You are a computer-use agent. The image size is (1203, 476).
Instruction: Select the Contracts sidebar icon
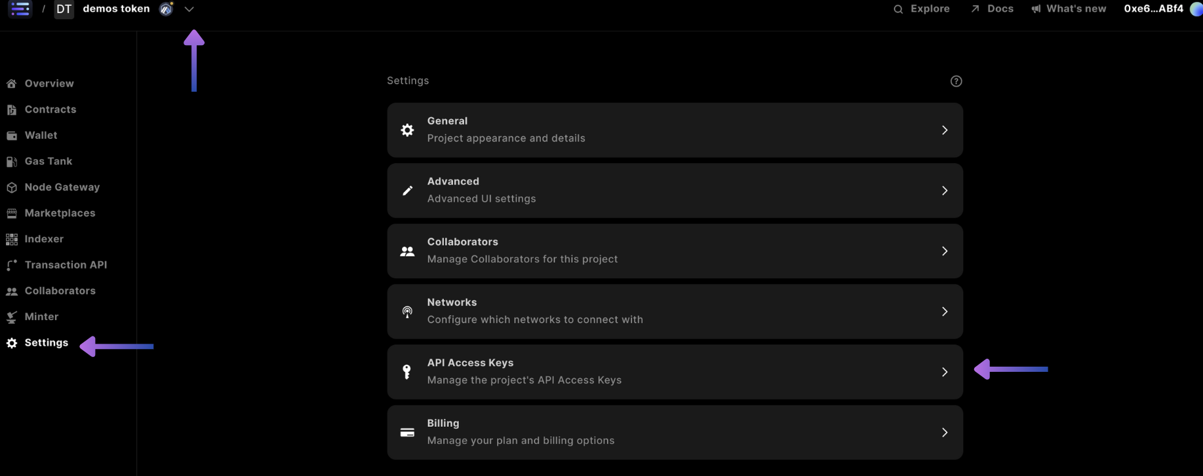(11, 109)
